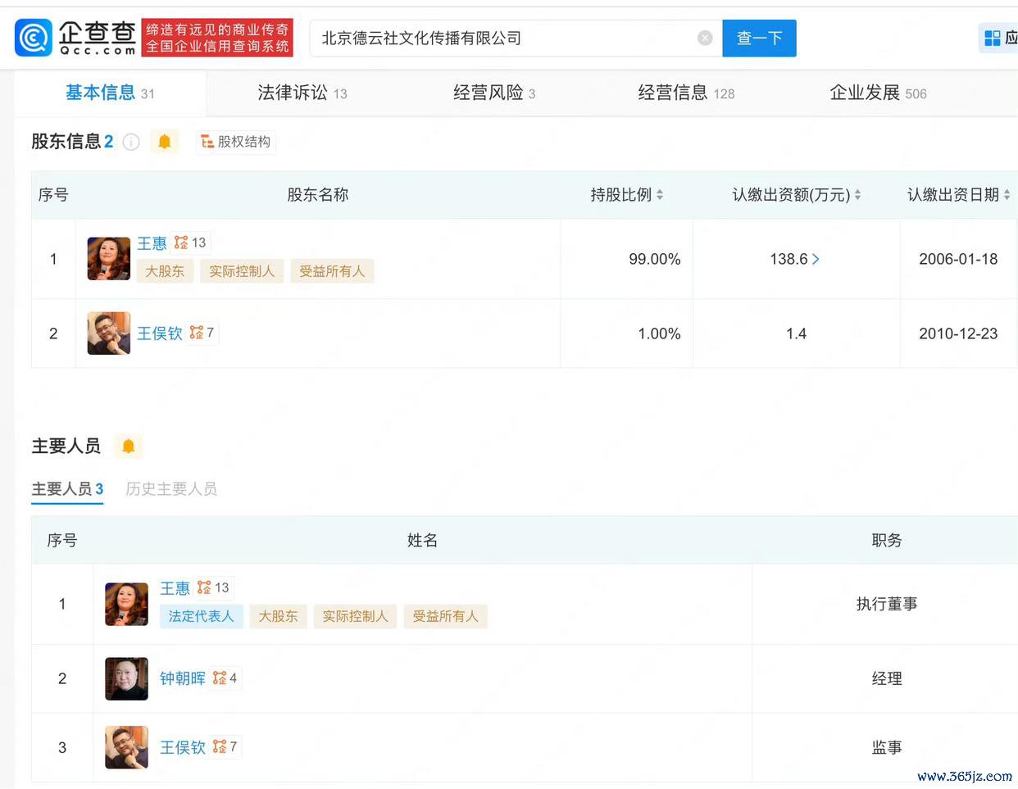Screen dimensions: 1018x789
Task: Click the bell alert icon beside 股东信息
Action: (x=164, y=142)
